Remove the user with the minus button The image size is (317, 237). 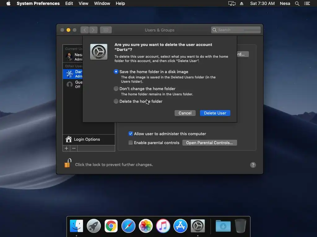(x=74, y=148)
